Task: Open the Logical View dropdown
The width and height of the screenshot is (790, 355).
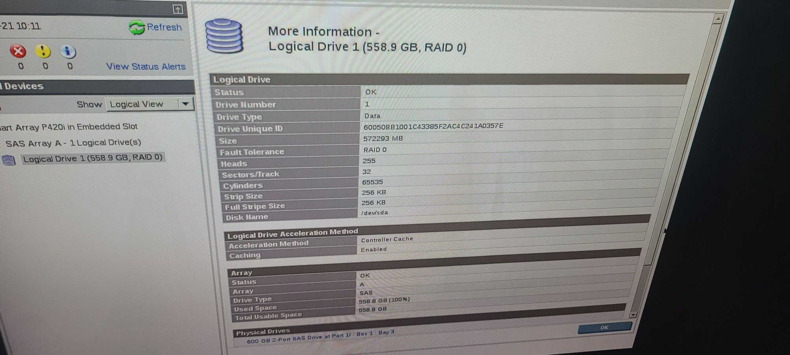Action: click(x=150, y=104)
